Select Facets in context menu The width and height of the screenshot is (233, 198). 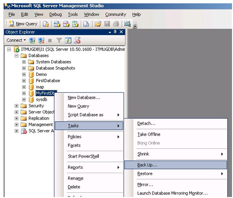coord(89,145)
